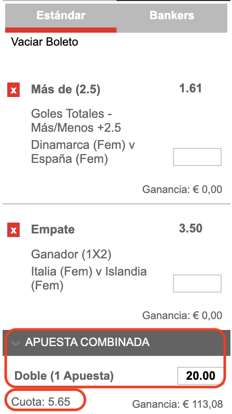
Task: Open Italia (Fem) v Islandia (Fem) match
Action: [89, 279]
